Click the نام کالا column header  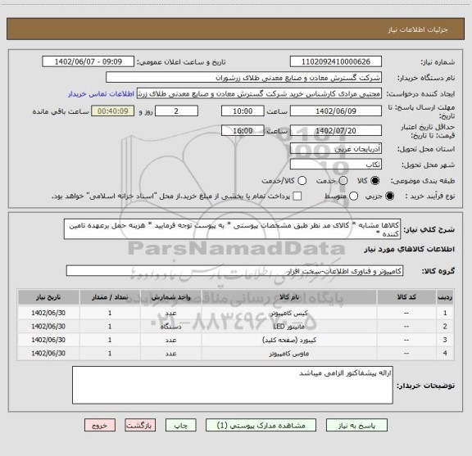coord(289,297)
